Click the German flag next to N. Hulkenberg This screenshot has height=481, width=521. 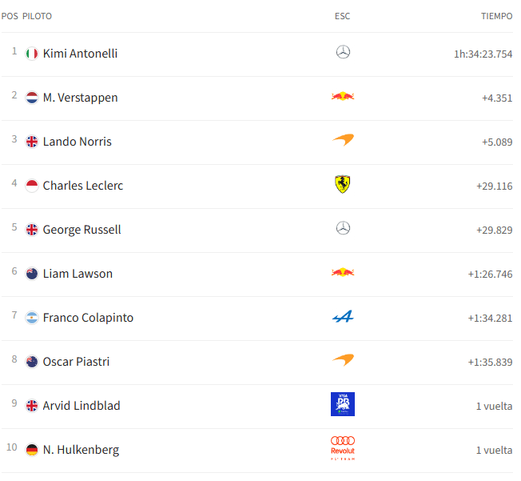point(32,450)
